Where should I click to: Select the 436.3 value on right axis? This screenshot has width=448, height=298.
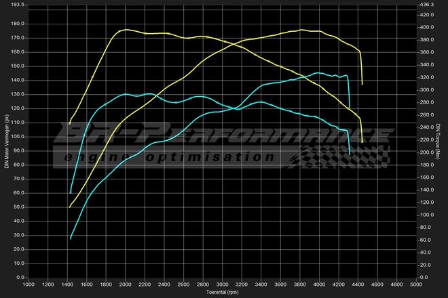click(x=428, y=4)
